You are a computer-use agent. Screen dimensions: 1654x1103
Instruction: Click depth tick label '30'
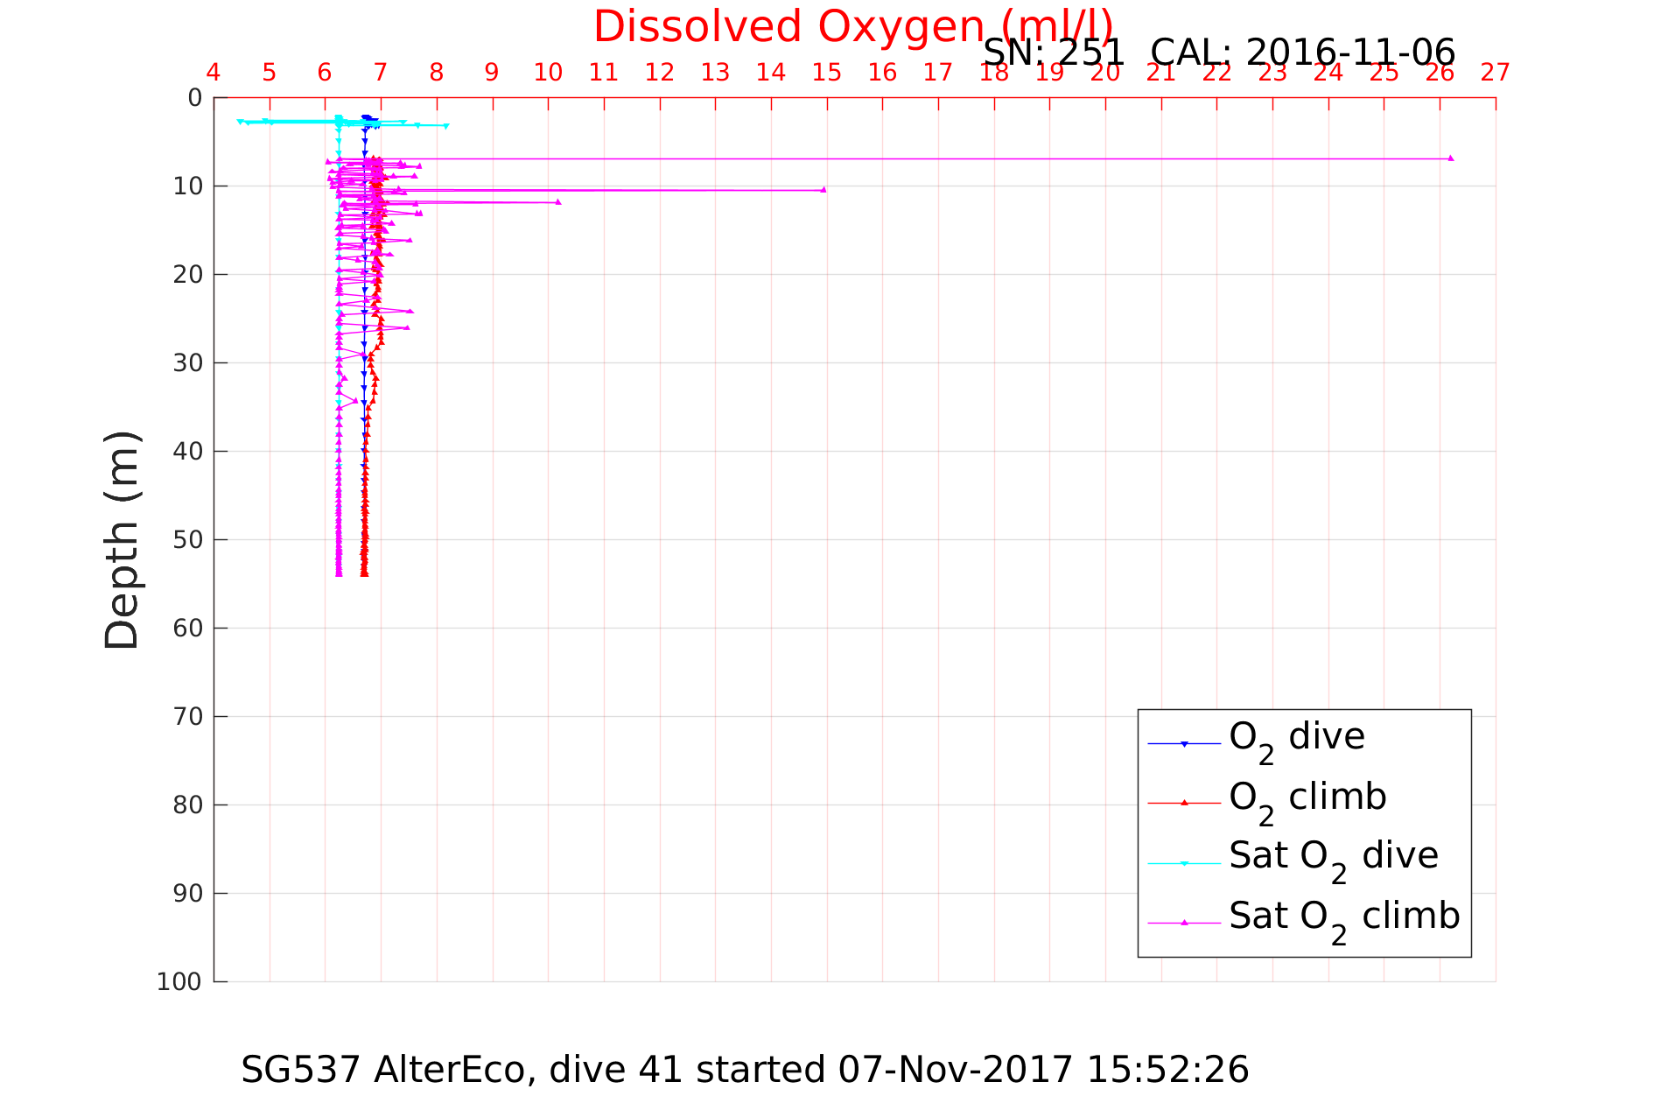187,362
